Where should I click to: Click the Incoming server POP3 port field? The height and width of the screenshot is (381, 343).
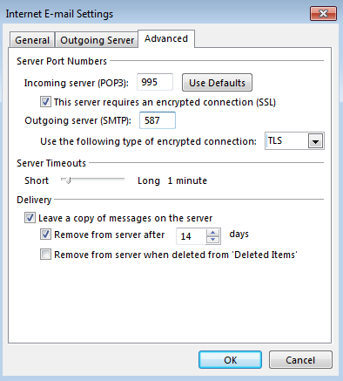click(155, 82)
